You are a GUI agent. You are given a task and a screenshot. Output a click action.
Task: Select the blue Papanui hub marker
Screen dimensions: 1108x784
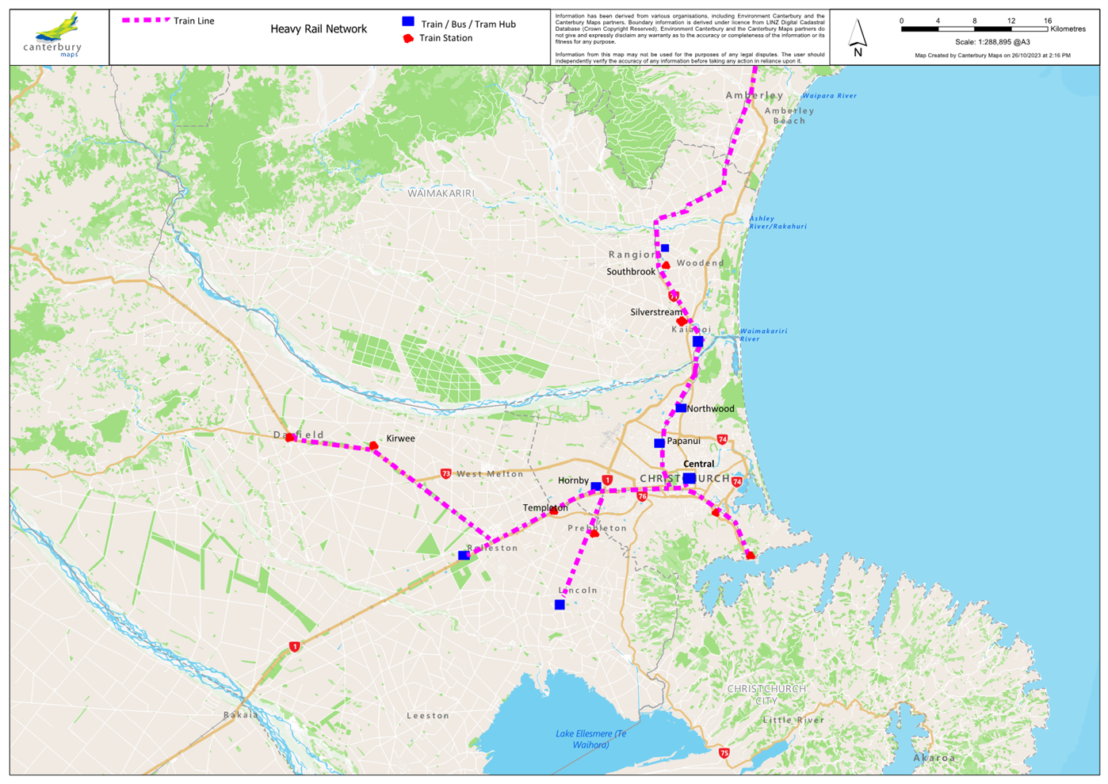pos(659,443)
